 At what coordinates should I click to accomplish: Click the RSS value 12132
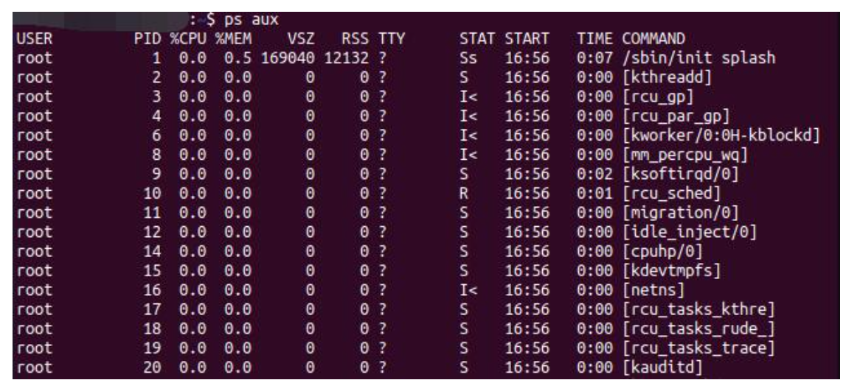pyautogui.click(x=348, y=57)
